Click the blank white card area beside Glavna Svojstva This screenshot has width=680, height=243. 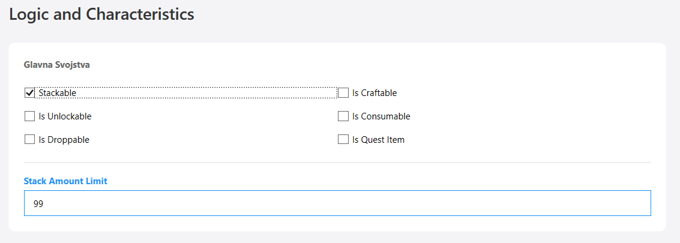click(360, 64)
